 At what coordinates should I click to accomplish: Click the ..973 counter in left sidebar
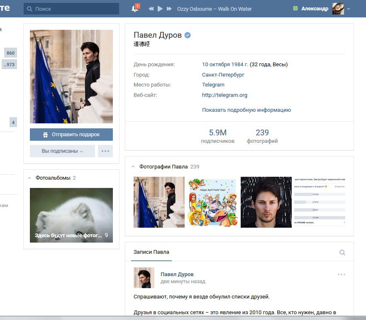coord(9,65)
